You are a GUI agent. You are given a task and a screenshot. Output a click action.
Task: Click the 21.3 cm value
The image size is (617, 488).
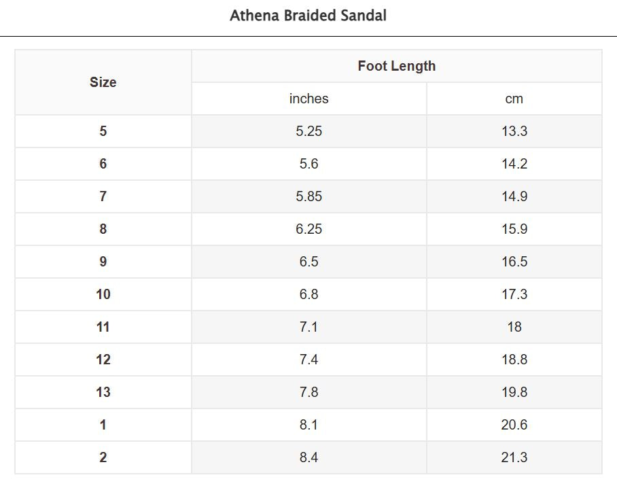click(514, 457)
